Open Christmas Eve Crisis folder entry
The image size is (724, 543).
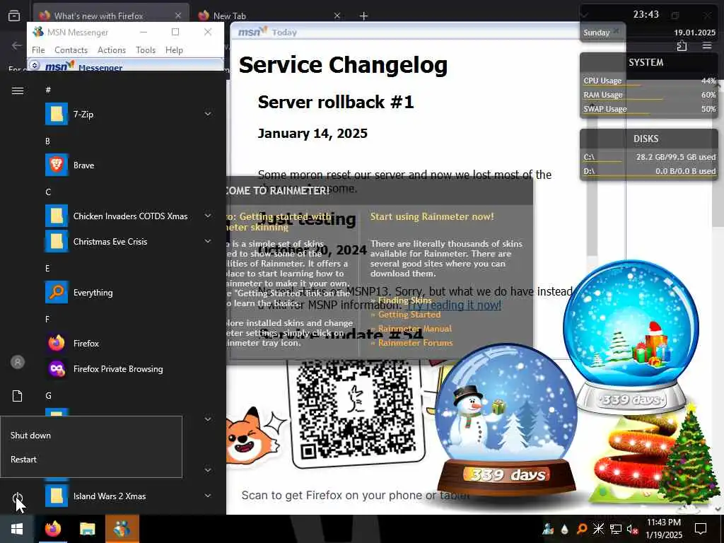pyautogui.click(x=129, y=242)
